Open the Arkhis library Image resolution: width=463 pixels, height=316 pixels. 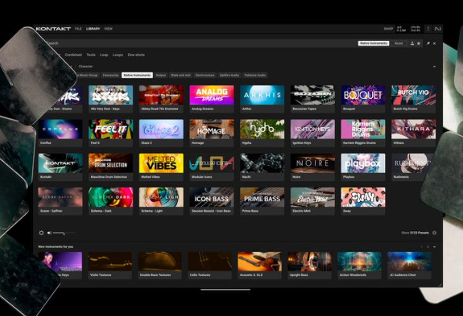click(262, 99)
